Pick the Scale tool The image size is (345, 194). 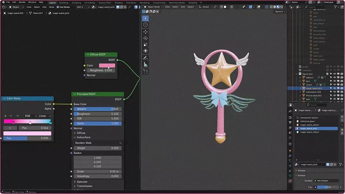coord(146,45)
